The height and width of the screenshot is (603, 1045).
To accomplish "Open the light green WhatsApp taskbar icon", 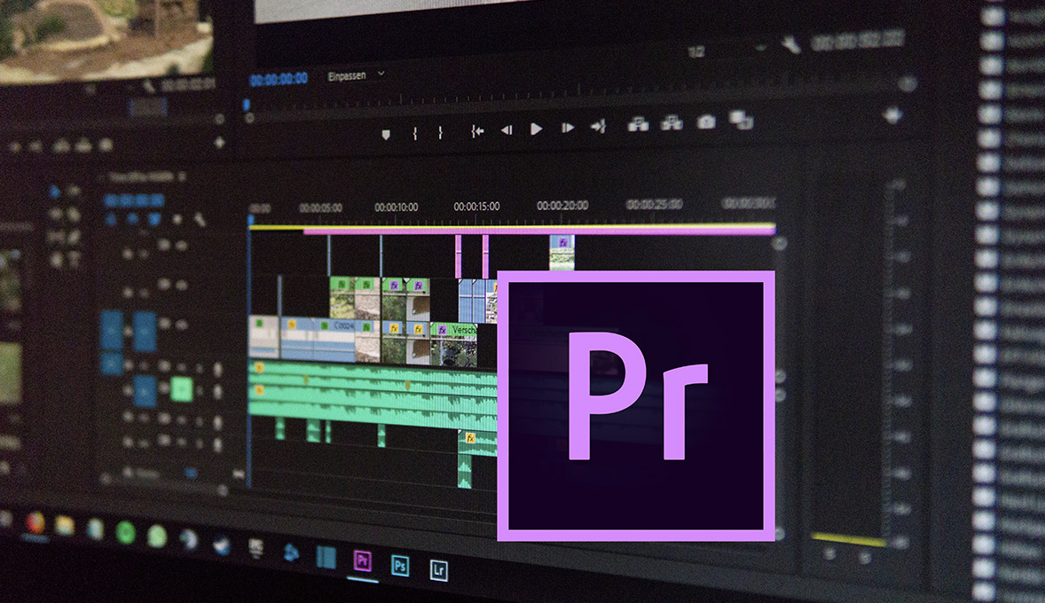I will click(x=157, y=536).
